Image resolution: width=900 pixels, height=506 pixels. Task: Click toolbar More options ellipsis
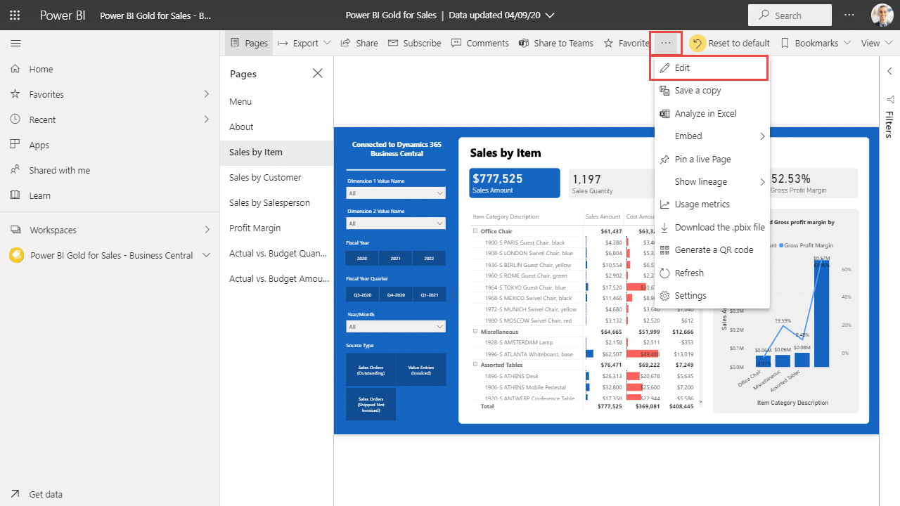[x=666, y=43]
